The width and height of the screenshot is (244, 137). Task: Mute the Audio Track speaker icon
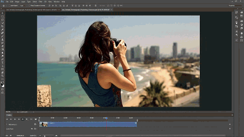(x=32, y=129)
